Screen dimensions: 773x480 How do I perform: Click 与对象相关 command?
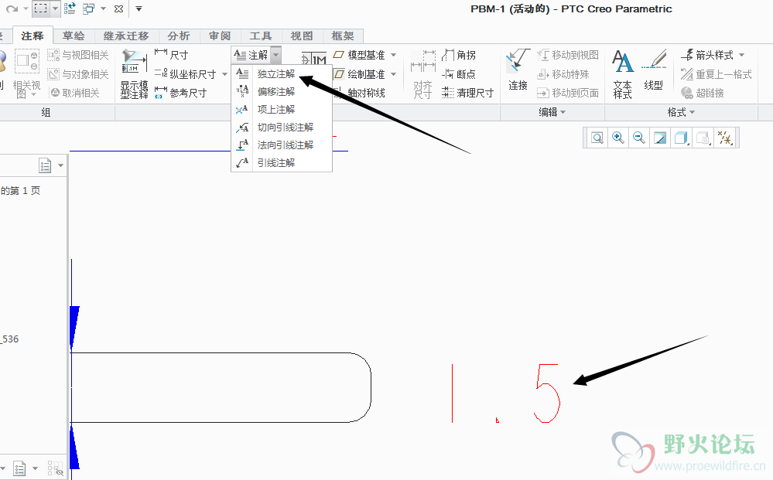(78, 74)
